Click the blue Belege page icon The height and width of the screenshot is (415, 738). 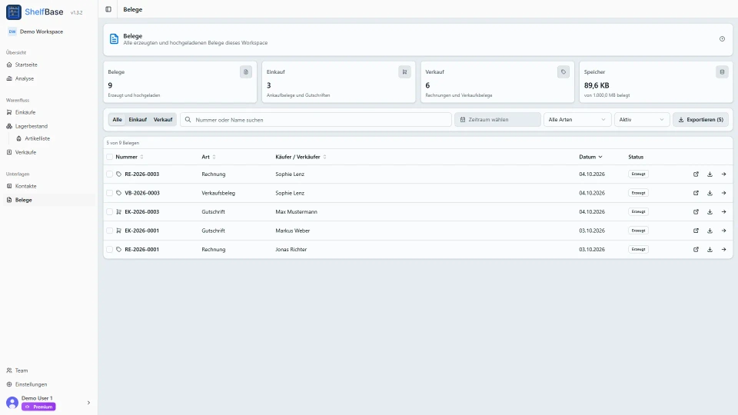114,39
